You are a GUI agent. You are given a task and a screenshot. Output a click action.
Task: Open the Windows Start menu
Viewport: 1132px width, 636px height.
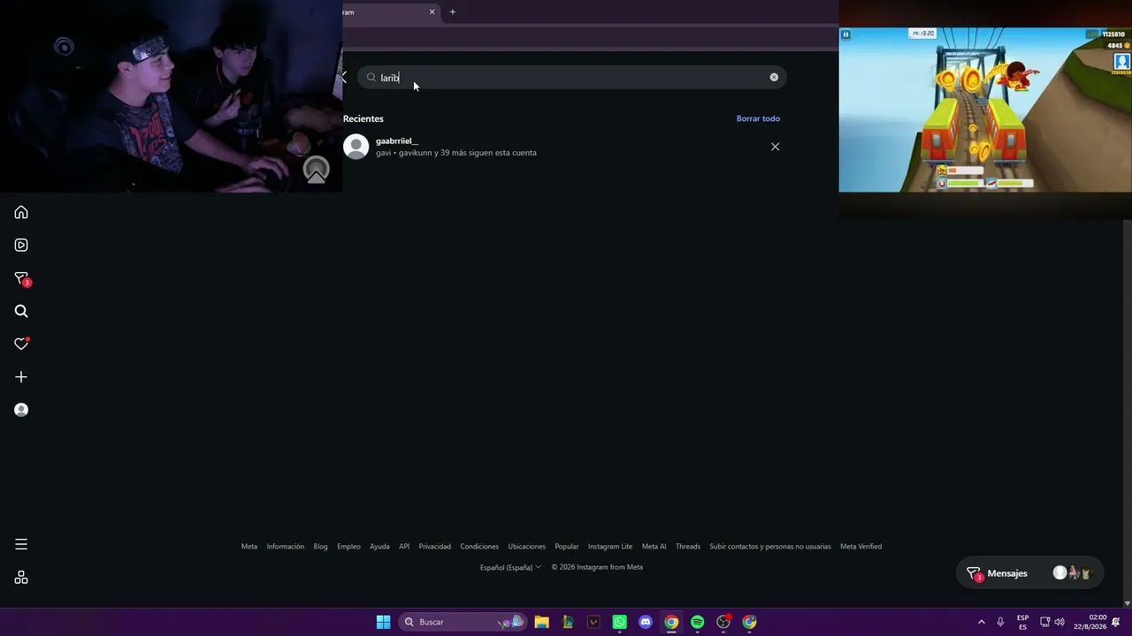(x=383, y=622)
